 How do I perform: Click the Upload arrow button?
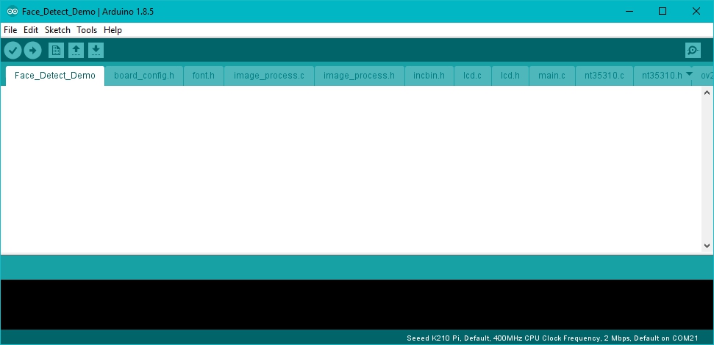[32, 51]
